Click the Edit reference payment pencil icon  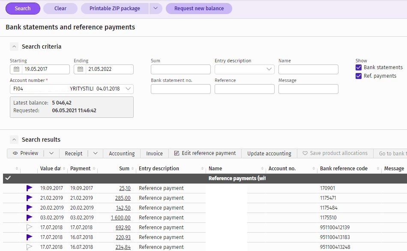[x=177, y=153]
